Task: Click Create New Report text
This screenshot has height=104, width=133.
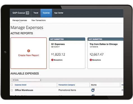Action: pyautogui.click(x=29, y=55)
